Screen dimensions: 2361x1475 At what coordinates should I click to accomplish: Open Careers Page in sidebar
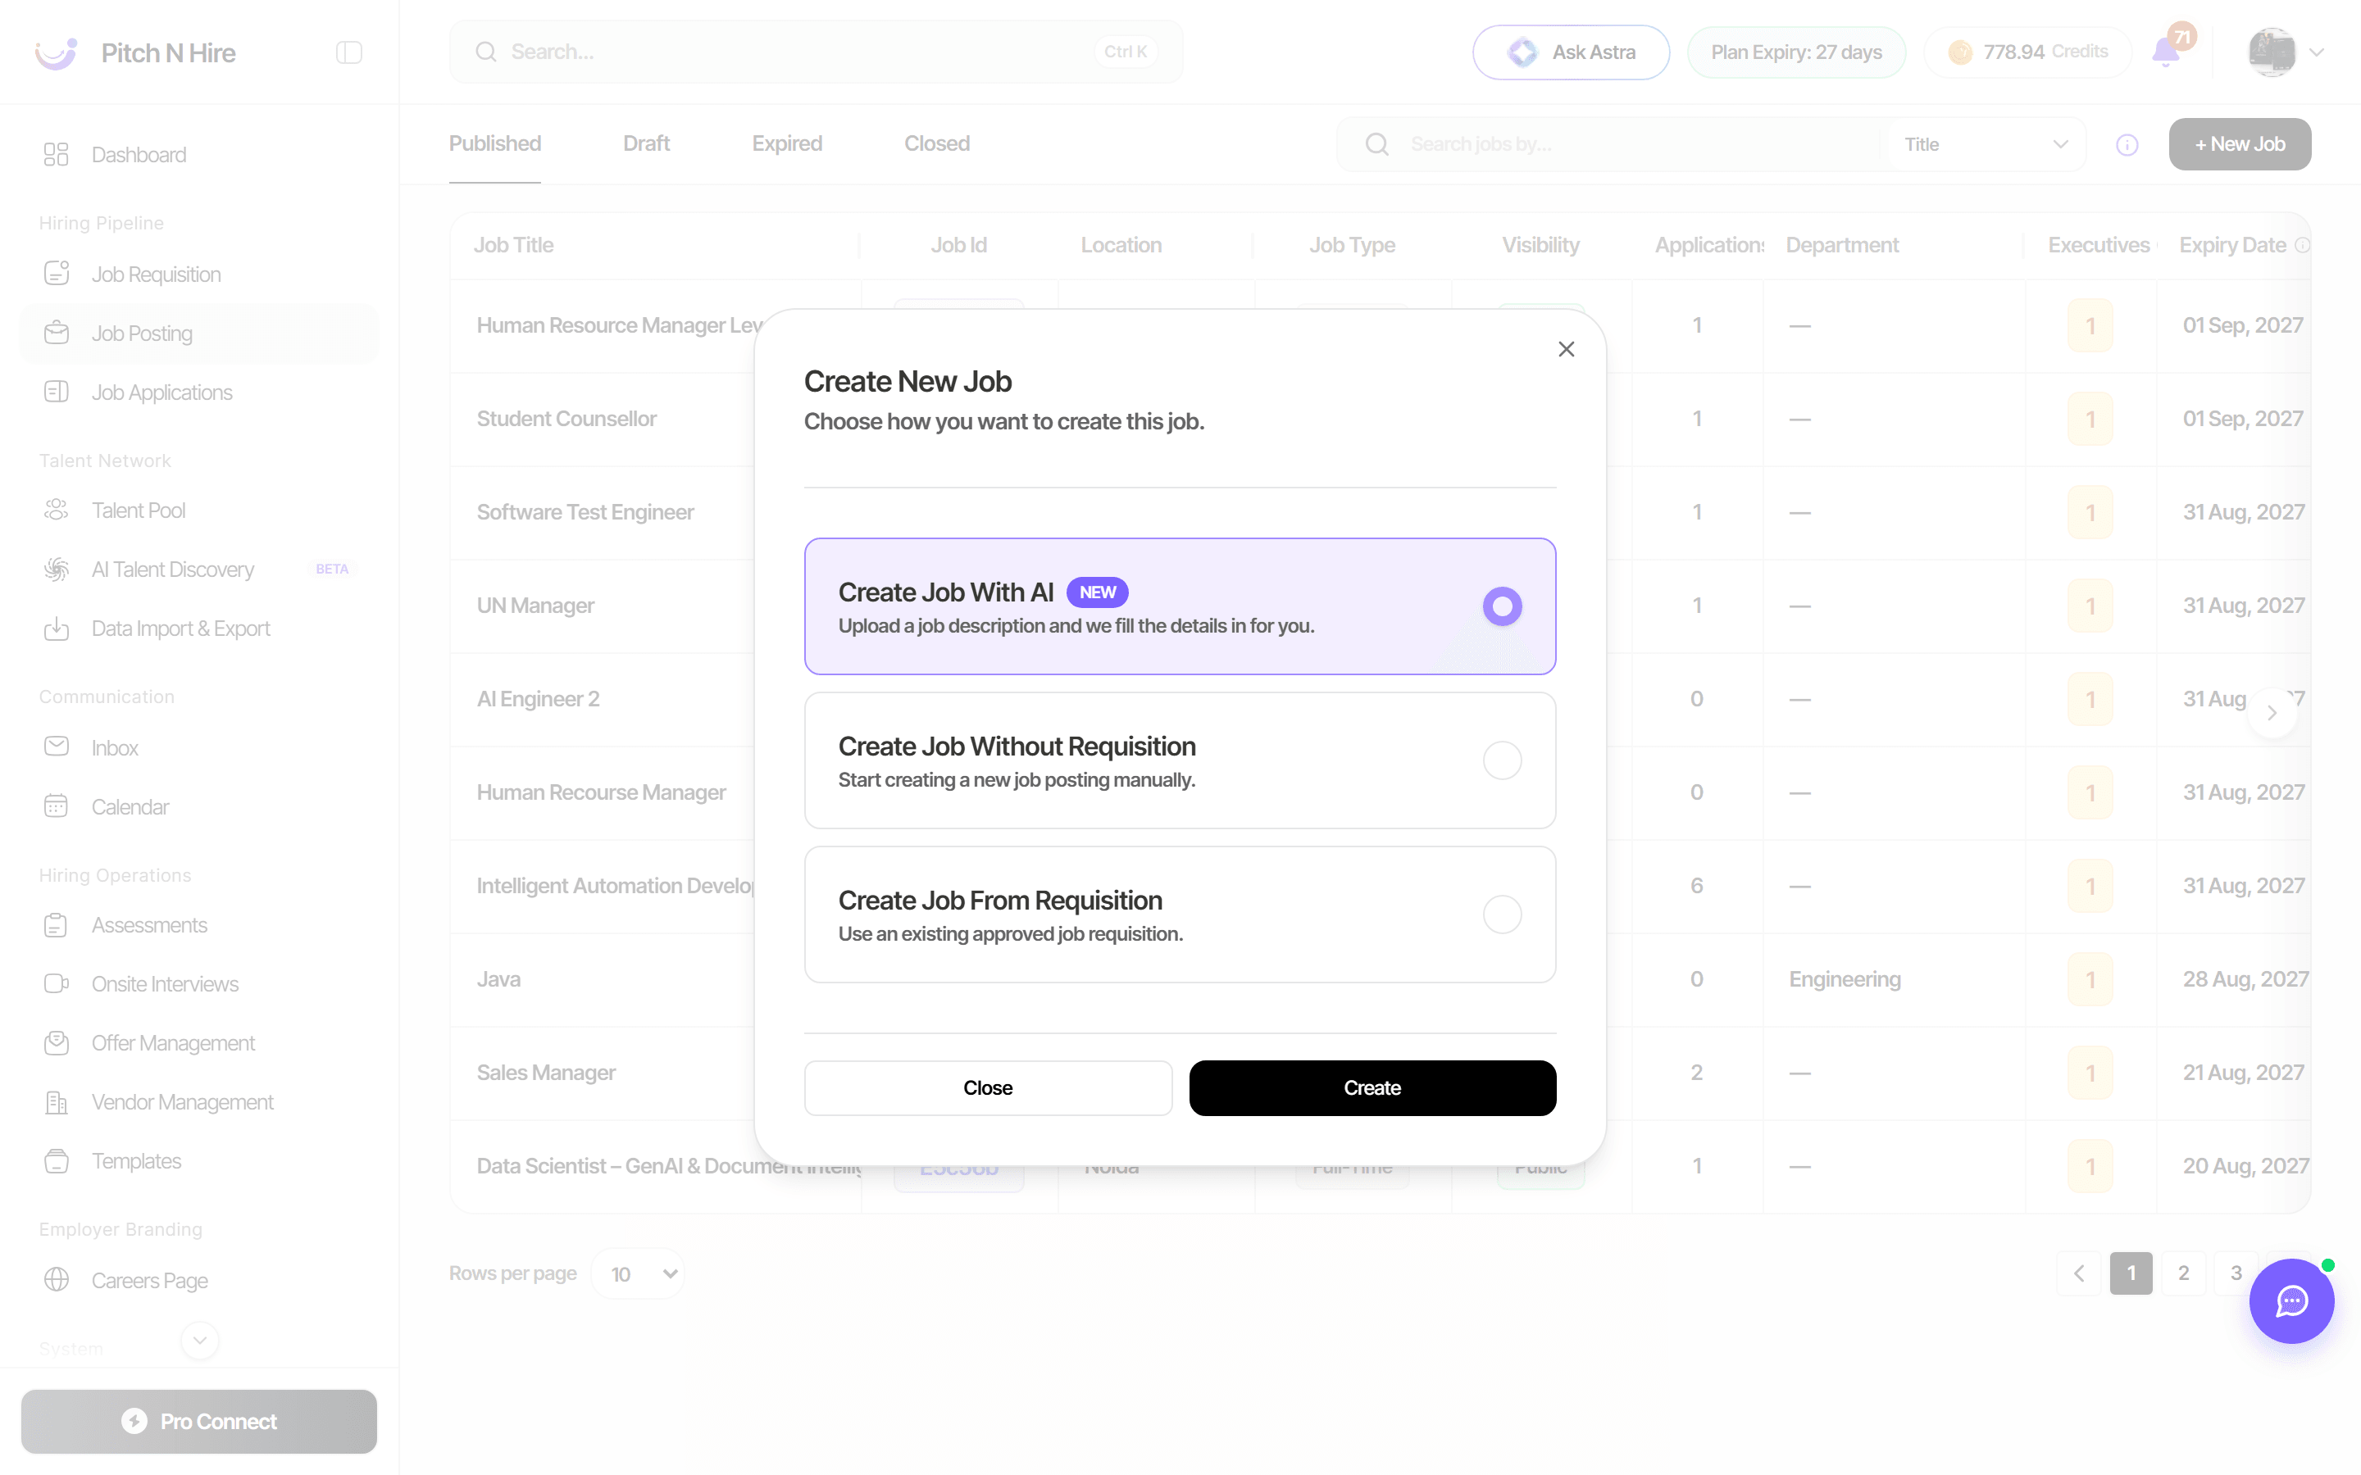click(199, 1281)
